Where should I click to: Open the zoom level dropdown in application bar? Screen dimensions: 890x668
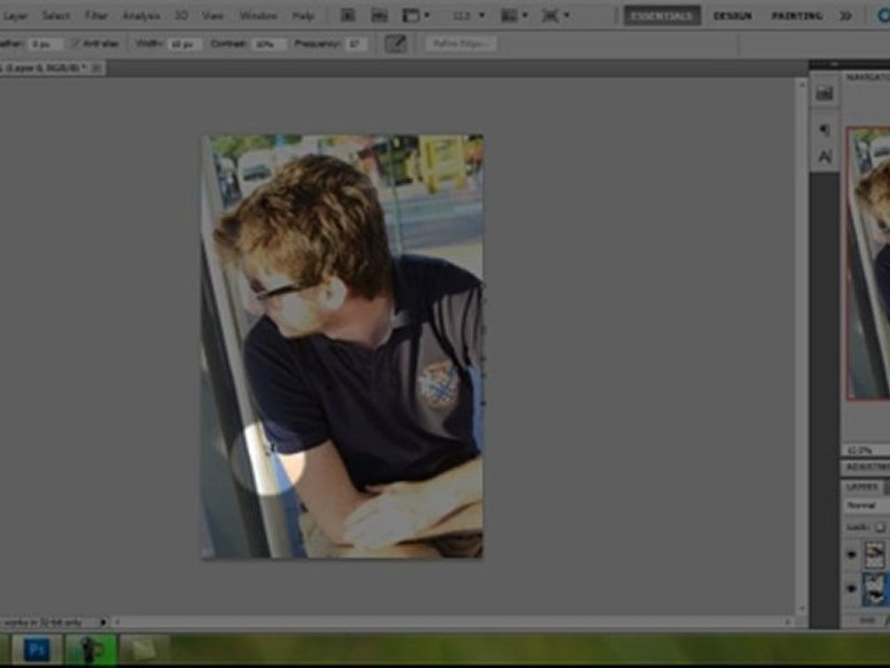469,16
